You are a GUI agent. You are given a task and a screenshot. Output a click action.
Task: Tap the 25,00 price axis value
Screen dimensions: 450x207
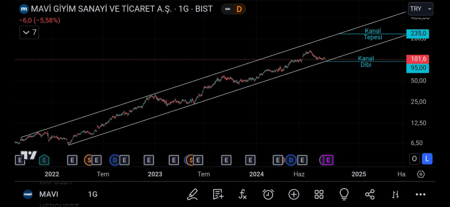pyautogui.click(x=418, y=102)
